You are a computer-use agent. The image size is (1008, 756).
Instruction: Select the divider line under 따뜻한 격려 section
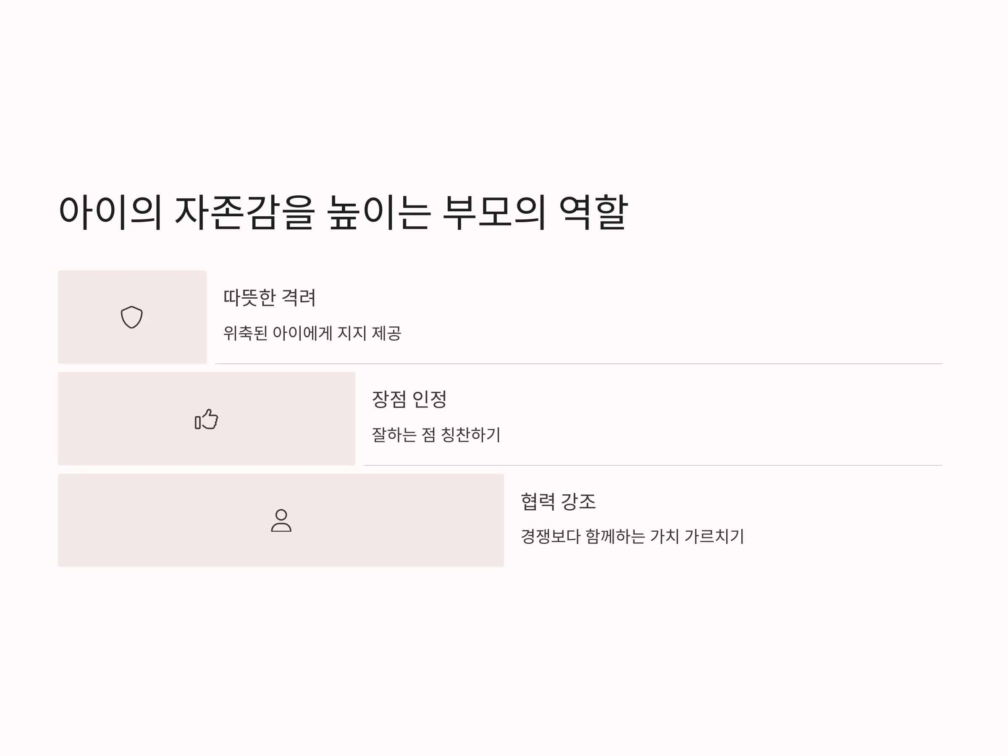(x=579, y=364)
